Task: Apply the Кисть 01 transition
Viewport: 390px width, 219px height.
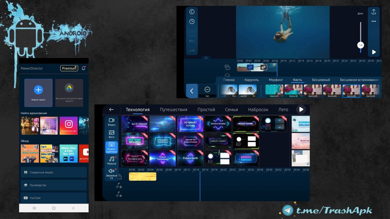Action: click(275, 91)
